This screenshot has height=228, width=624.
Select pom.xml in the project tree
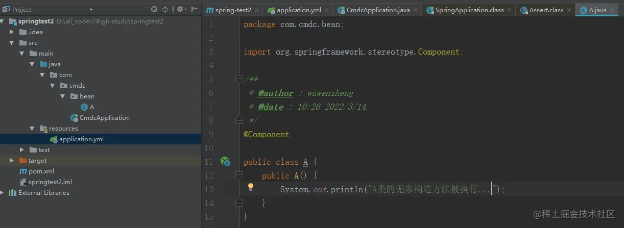(x=41, y=171)
